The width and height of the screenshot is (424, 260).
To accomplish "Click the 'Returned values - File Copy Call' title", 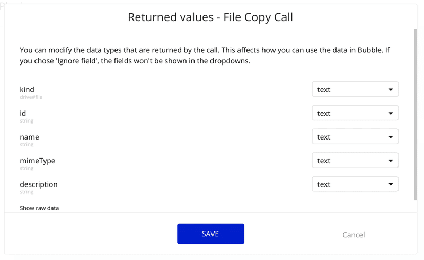I will pos(210,17).
